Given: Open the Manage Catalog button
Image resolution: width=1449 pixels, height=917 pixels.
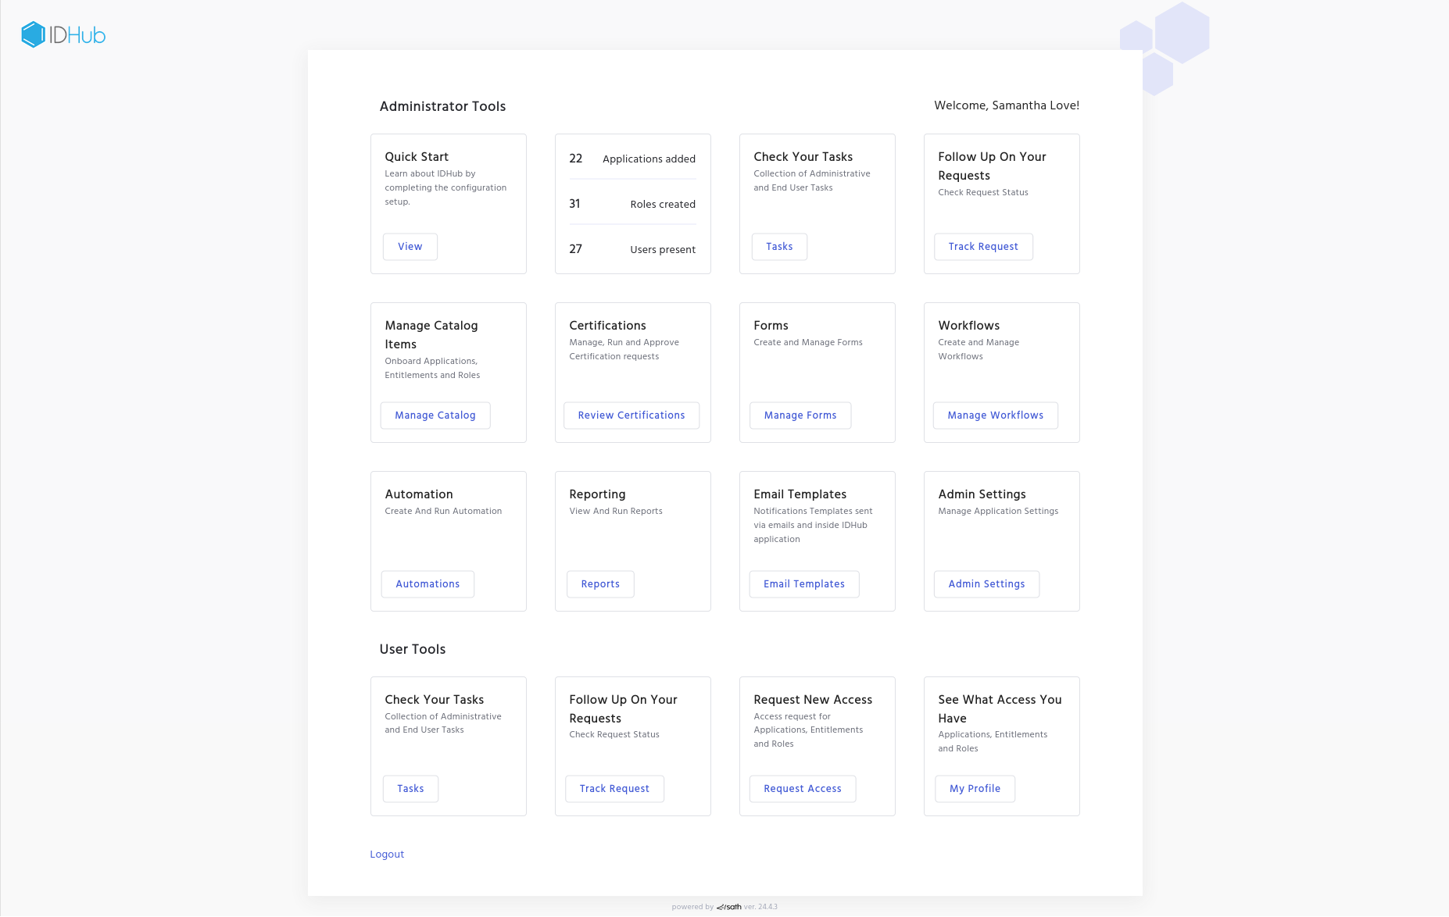Looking at the screenshot, I should tap(435, 416).
